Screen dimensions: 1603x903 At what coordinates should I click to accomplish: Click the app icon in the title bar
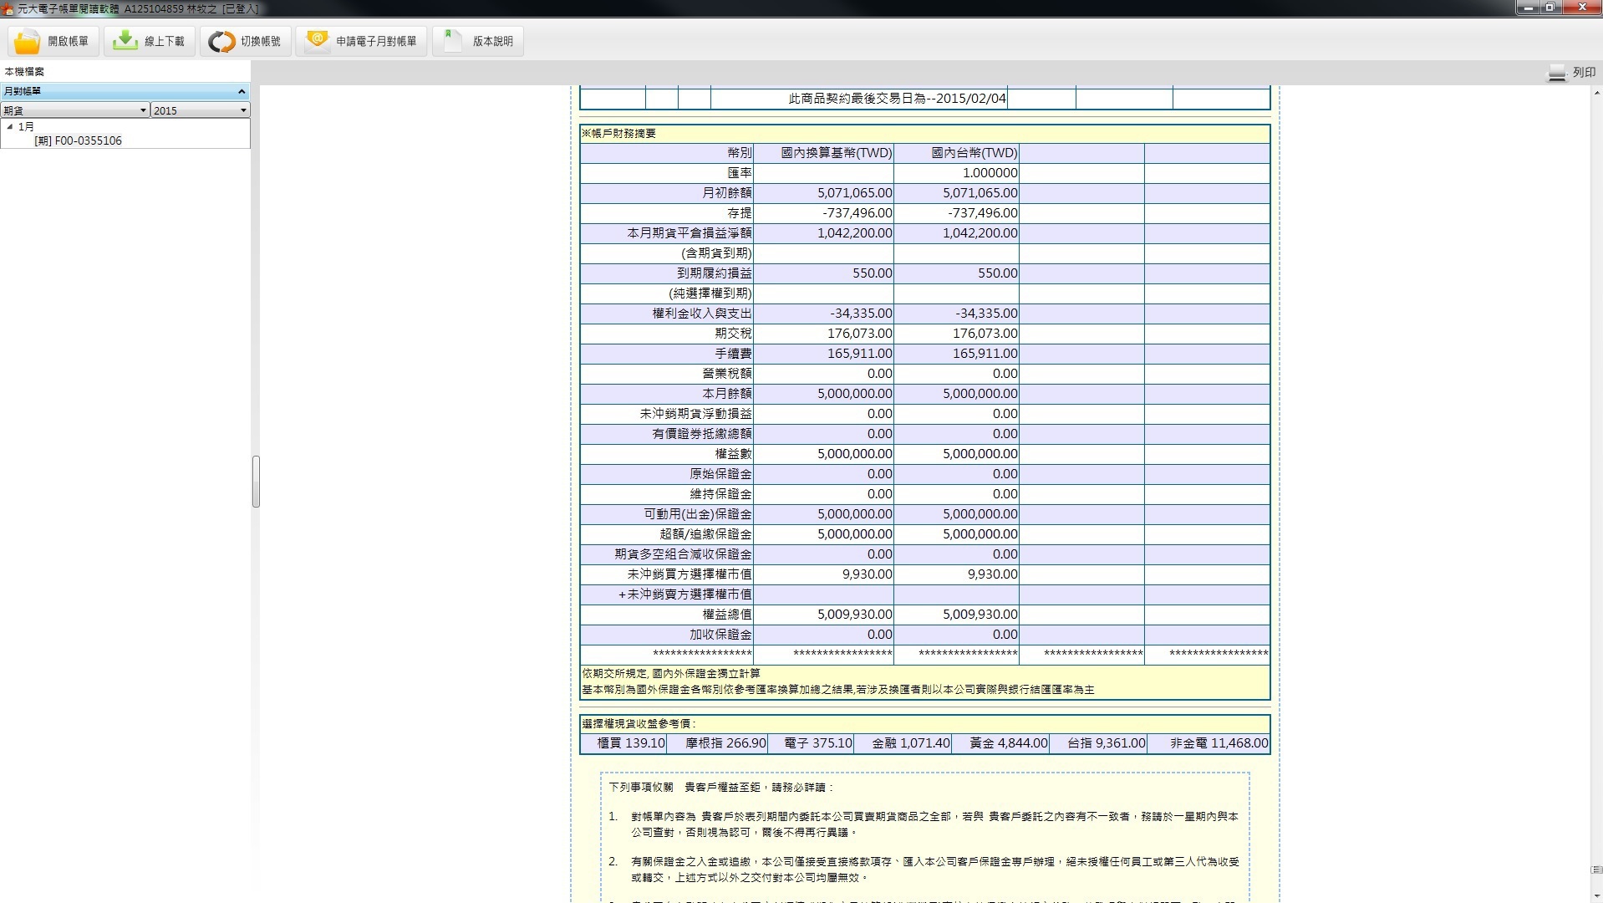tap(8, 8)
